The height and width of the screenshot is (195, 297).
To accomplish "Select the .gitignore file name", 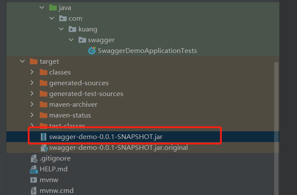I will (x=55, y=158).
